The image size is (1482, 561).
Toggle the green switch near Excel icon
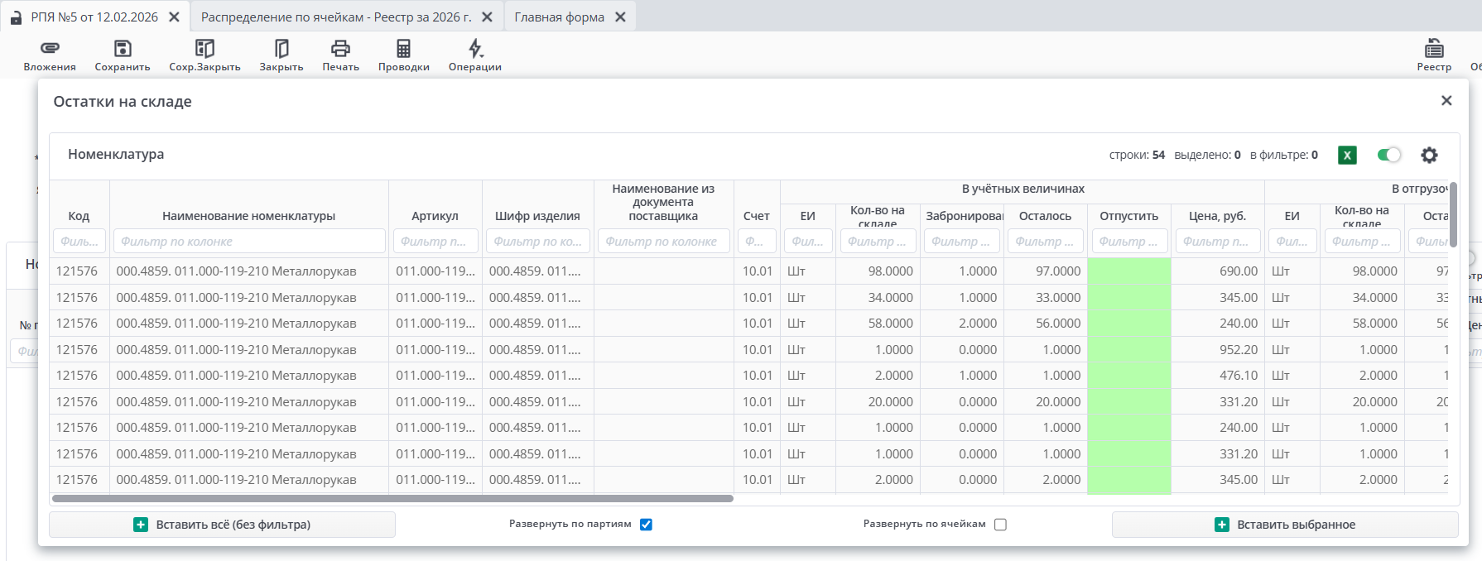1388,155
